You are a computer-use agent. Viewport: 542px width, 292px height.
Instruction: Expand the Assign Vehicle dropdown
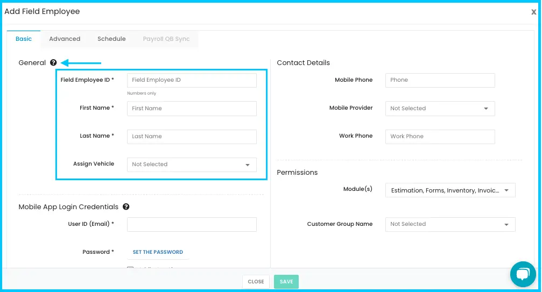[x=192, y=165]
